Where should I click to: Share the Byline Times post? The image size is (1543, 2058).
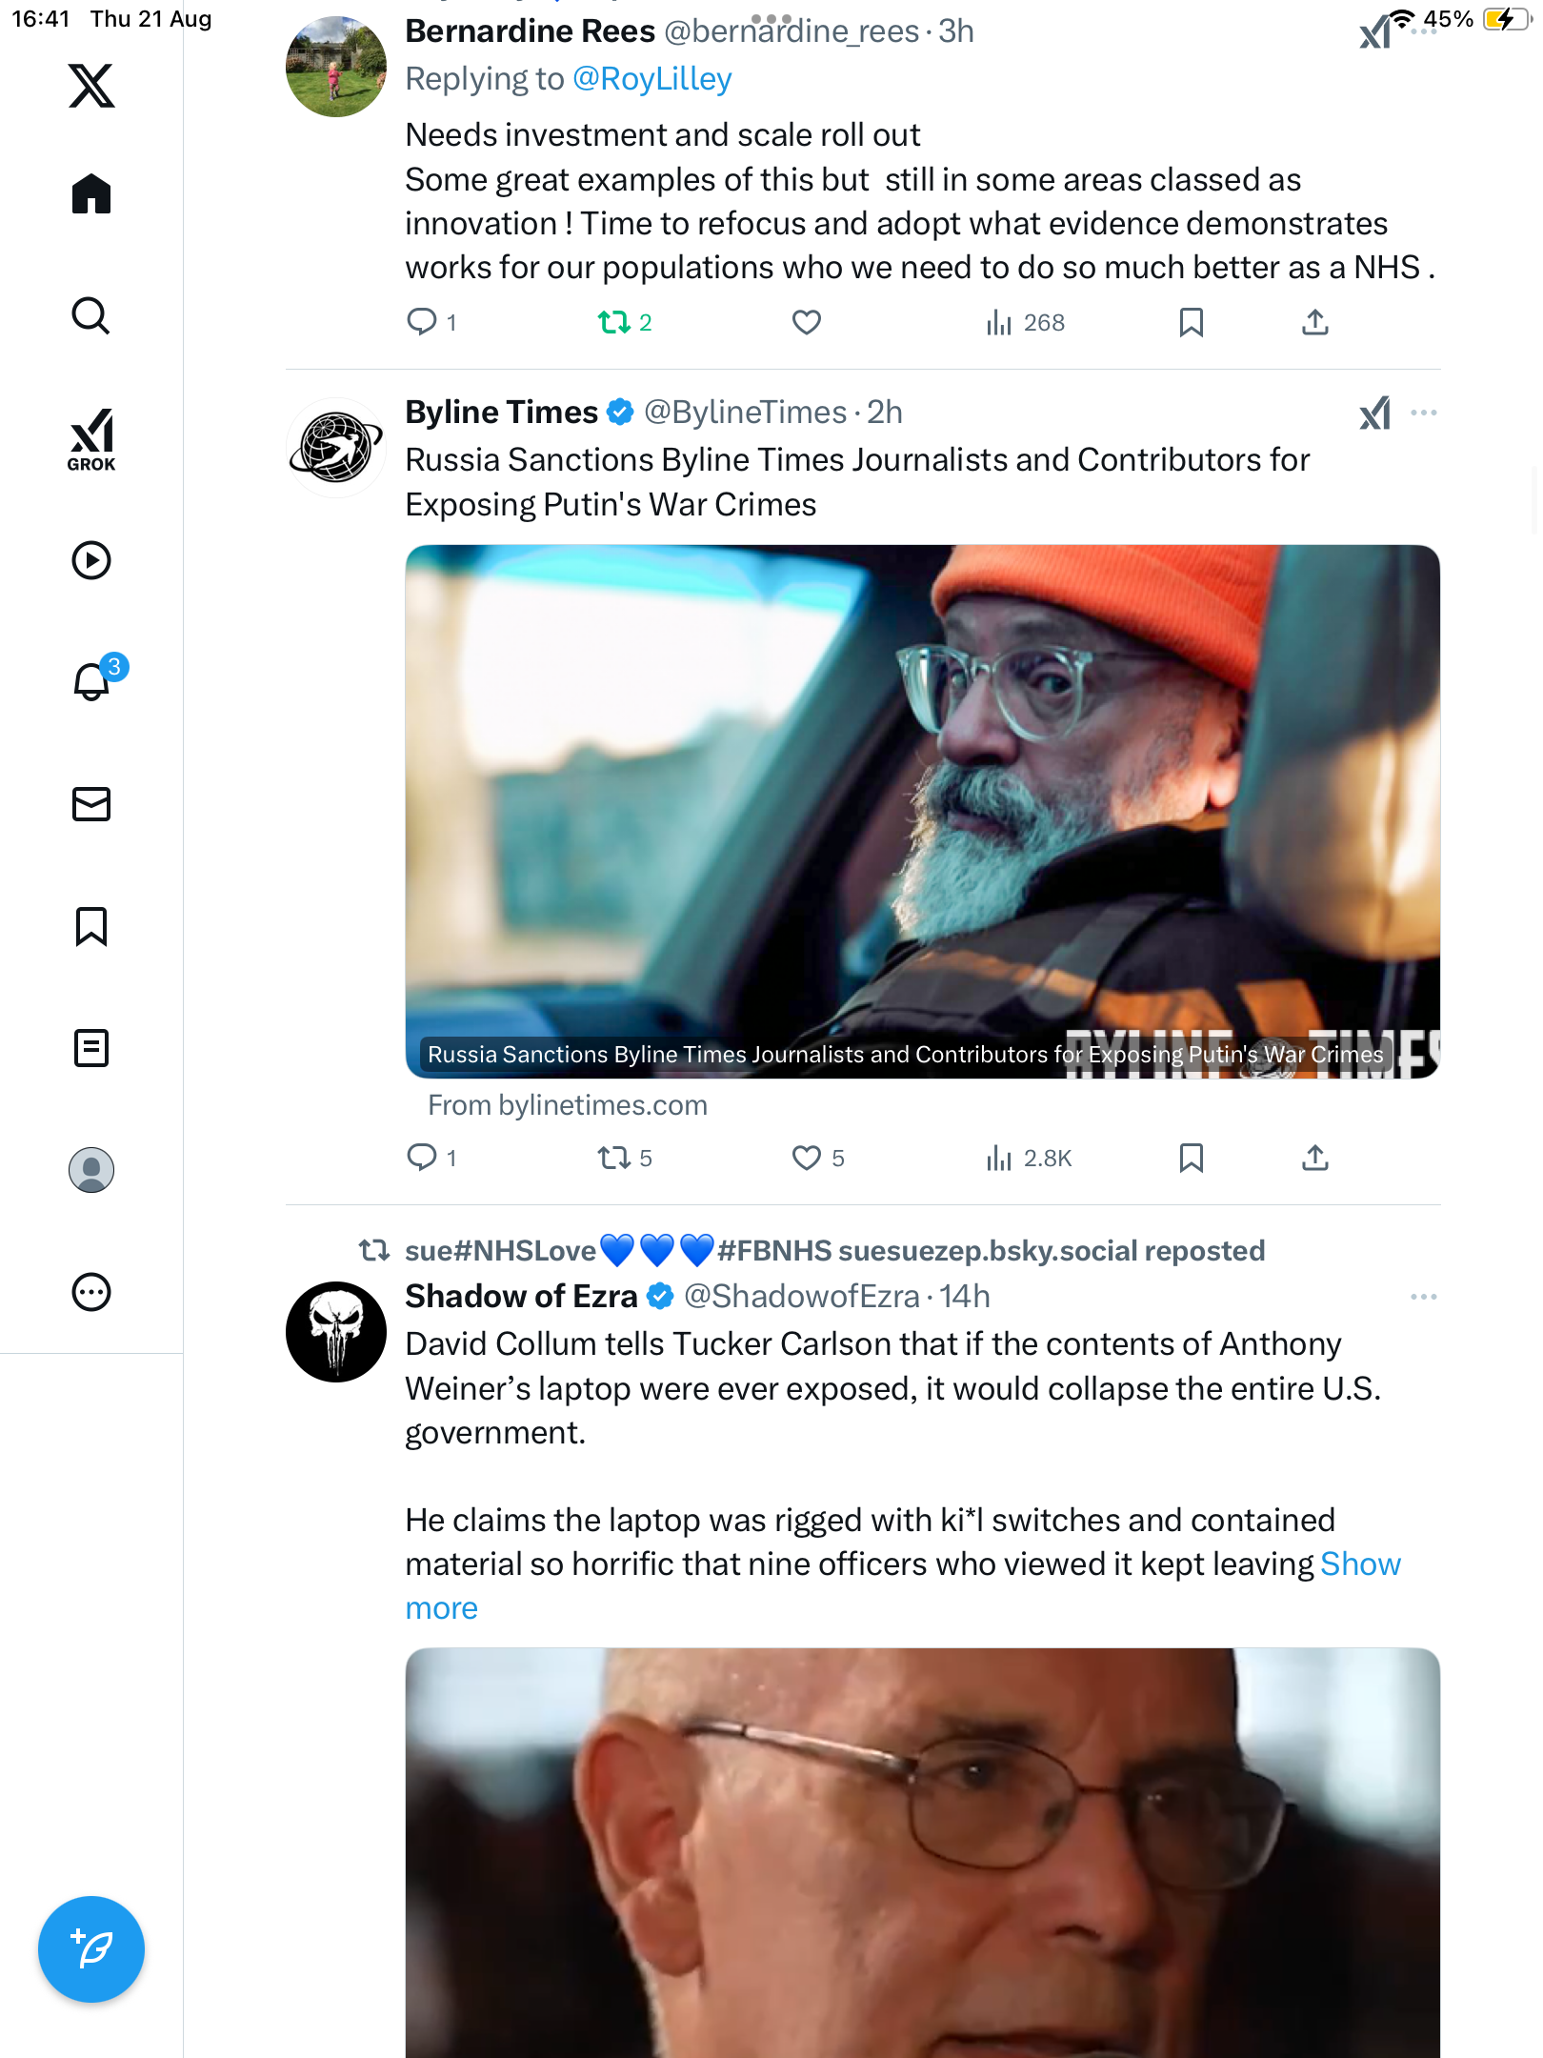point(1314,1158)
